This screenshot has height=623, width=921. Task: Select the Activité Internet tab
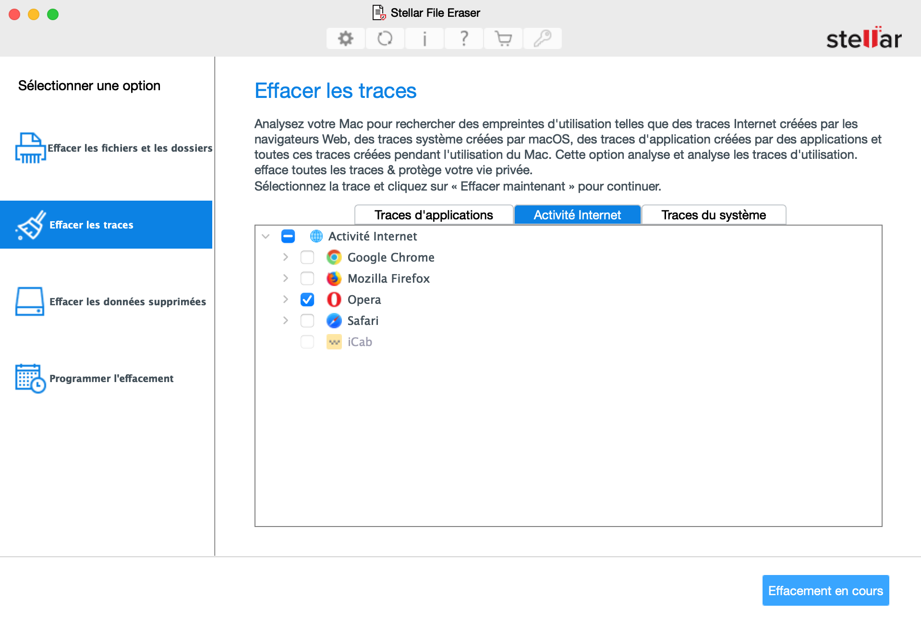coord(577,215)
